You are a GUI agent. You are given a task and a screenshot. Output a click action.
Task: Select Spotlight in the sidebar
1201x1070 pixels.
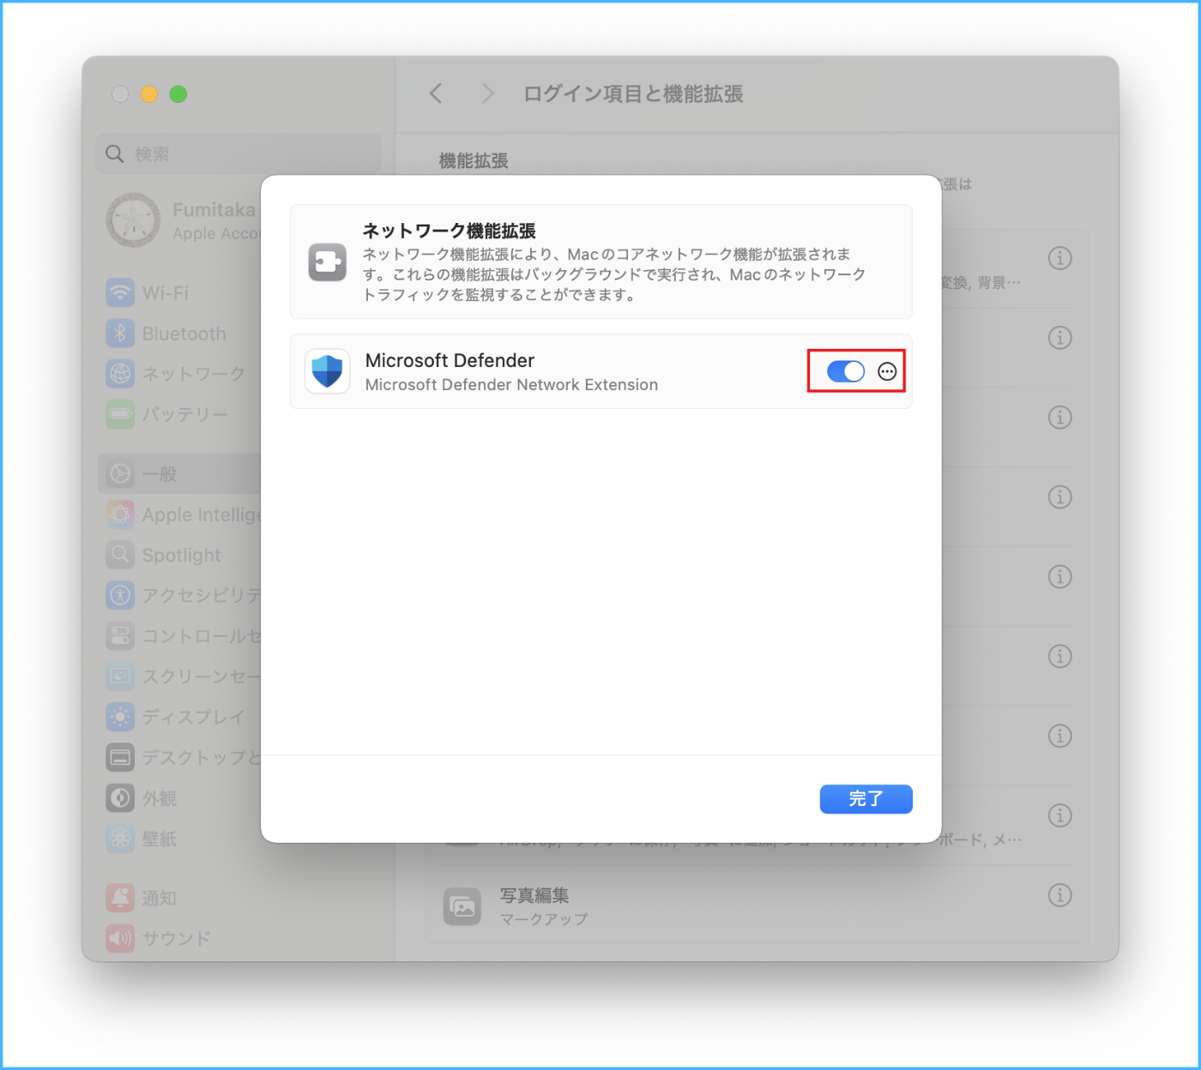tap(182, 555)
